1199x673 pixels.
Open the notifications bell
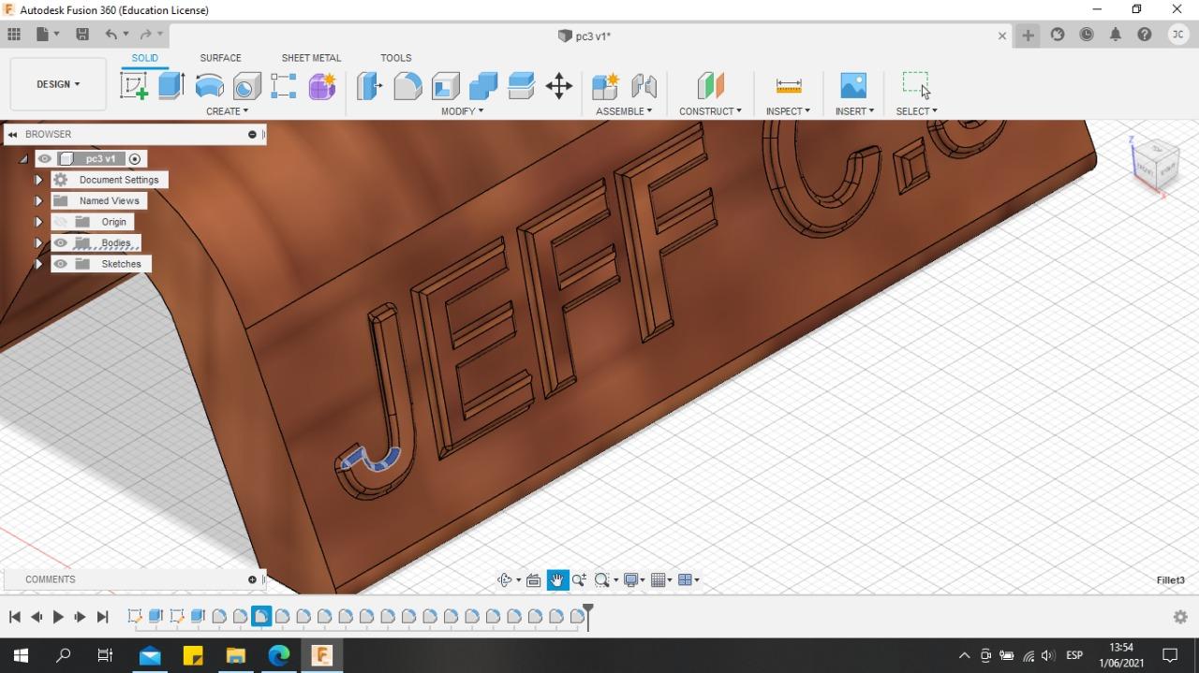pos(1116,35)
